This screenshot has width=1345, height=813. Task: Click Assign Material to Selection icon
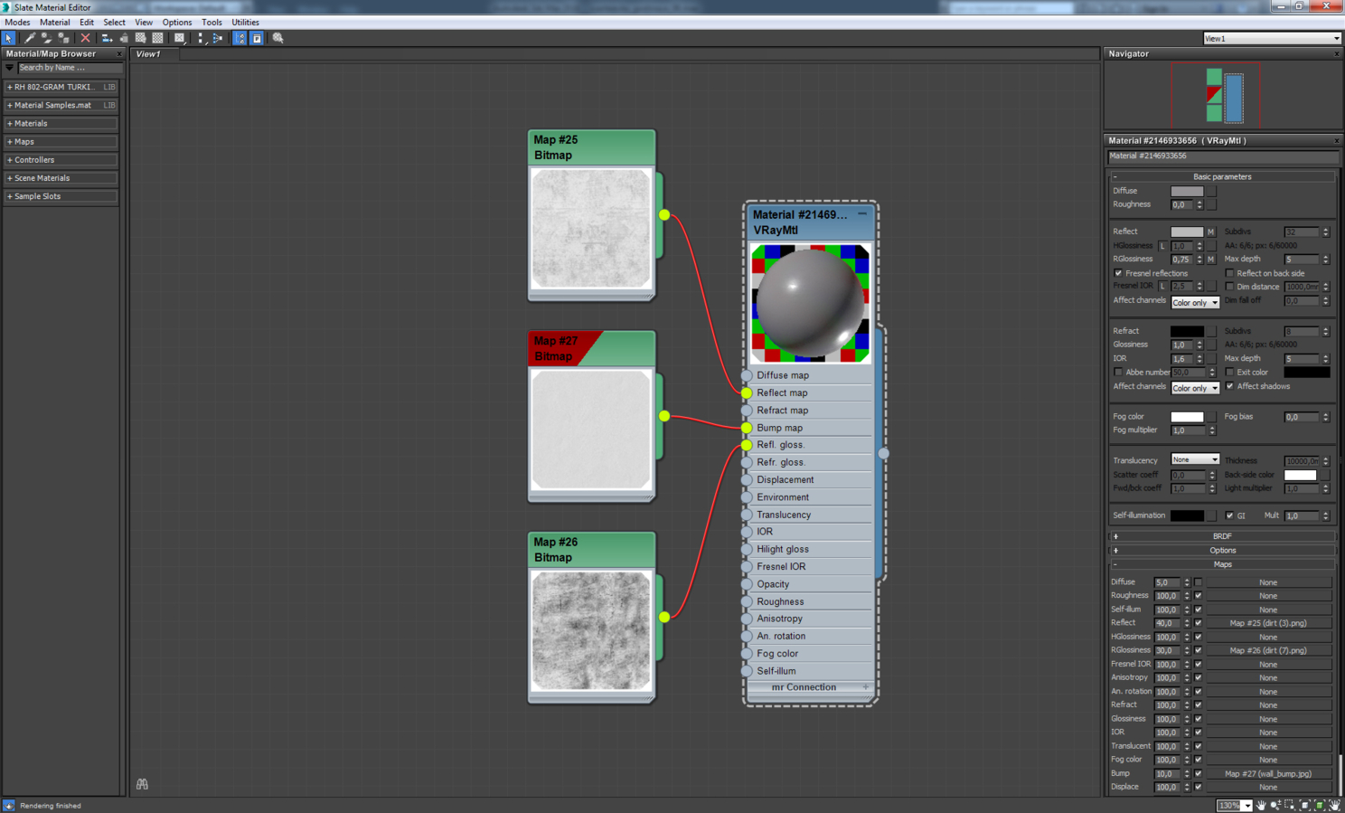(x=63, y=38)
